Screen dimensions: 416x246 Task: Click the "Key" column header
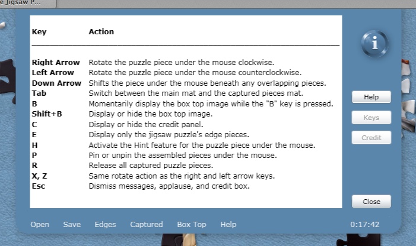(x=39, y=32)
